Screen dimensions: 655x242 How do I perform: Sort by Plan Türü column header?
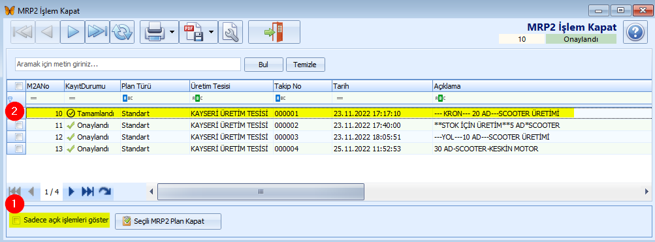click(155, 86)
